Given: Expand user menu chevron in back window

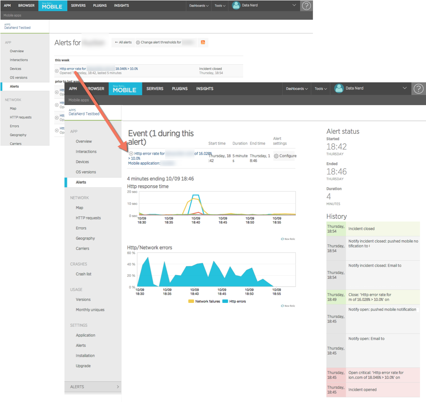Looking at the screenshot, I should pos(294,5).
